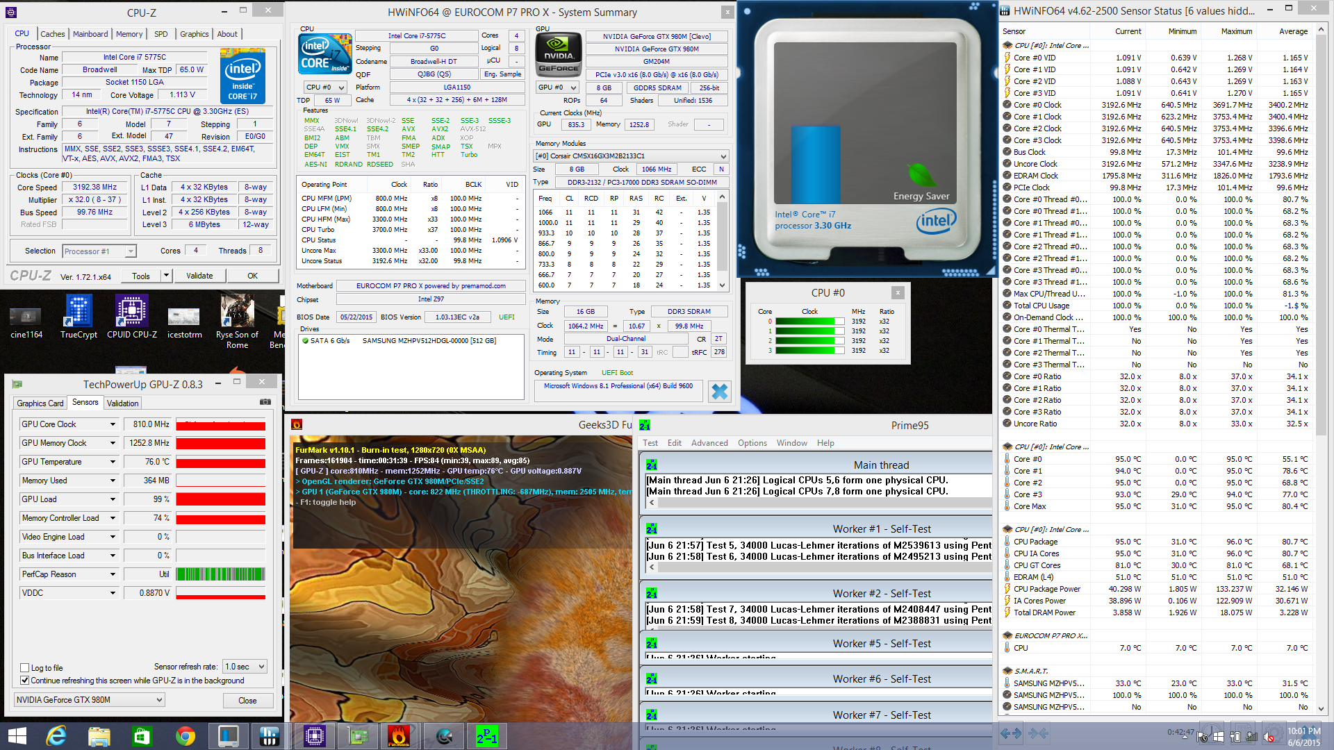Switch to GPU-Z taskbar icon
The width and height of the screenshot is (1334, 750).
coord(356,736)
